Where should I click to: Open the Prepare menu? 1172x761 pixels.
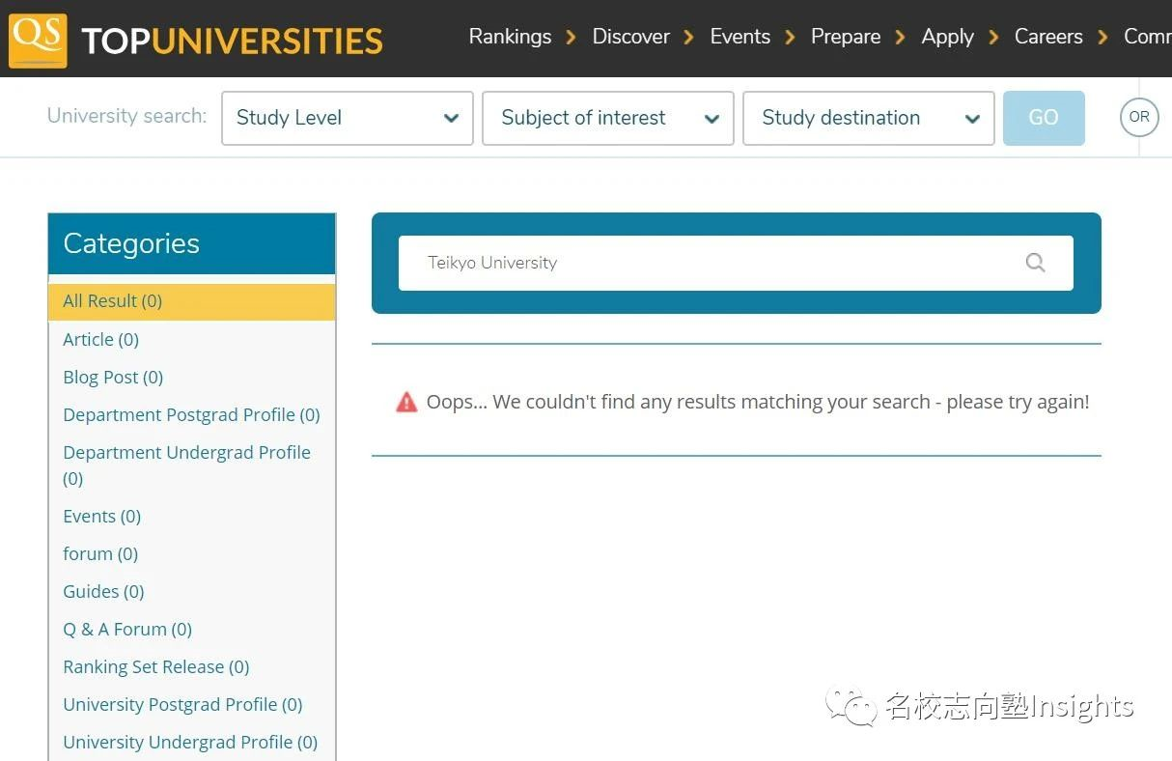[x=846, y=37]
